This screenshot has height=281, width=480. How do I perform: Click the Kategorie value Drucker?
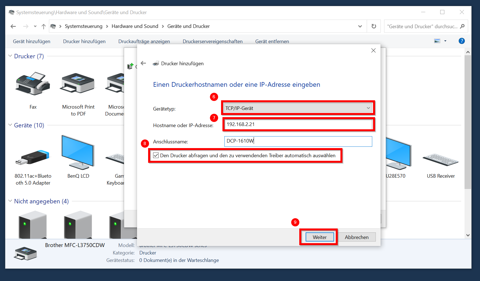coord(148,253)
